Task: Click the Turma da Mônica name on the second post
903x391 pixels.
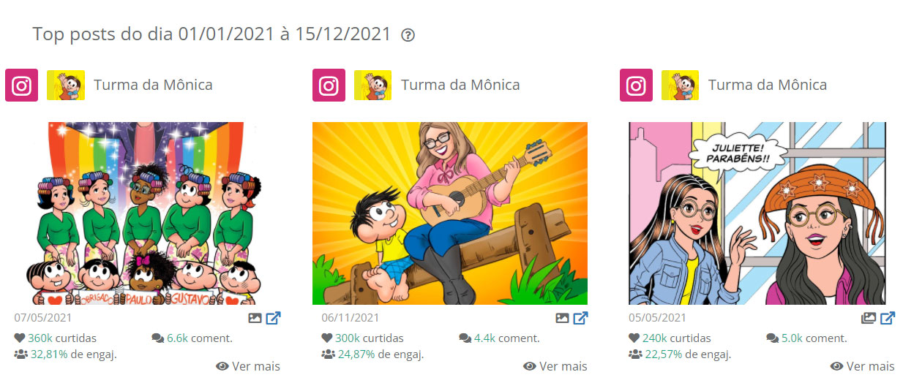Action: coord(460,85)
